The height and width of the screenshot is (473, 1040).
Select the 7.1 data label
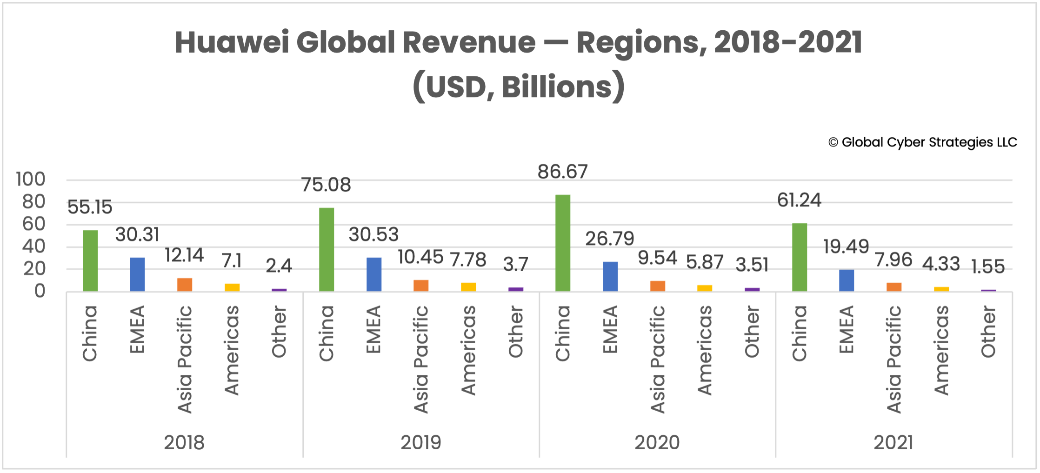pos(232,260)
